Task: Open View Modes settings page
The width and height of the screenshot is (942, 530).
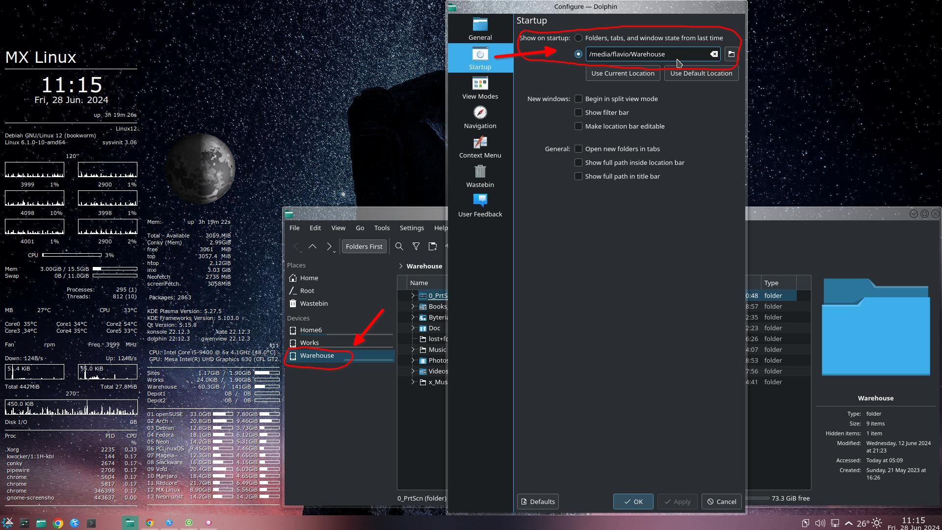Action: (480, 88)
